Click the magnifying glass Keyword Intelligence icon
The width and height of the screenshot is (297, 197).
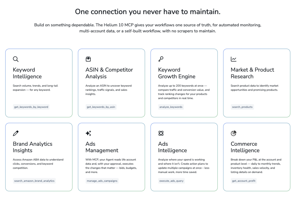point(16,59)
